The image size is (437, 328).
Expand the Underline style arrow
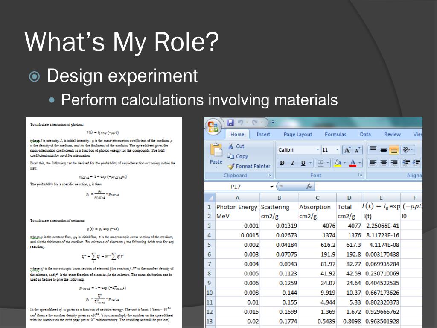[x=310, y=163]
